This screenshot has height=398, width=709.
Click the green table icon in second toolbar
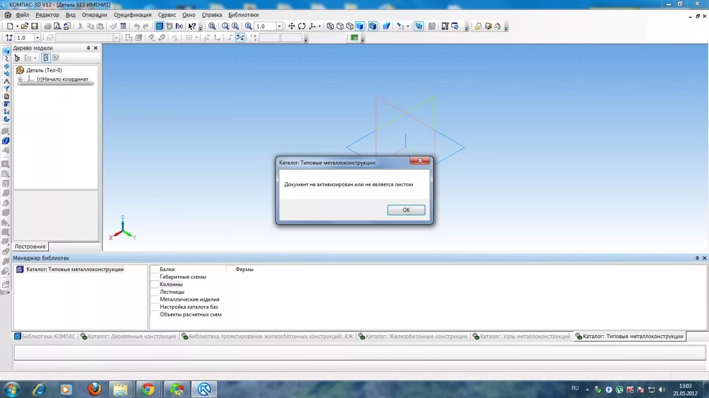pyautogui.click(x=354, y=38)
